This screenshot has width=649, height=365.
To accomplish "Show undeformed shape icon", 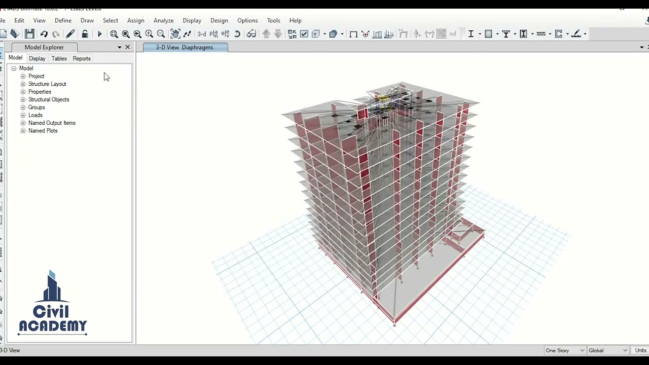I will (x=353, y=34).
